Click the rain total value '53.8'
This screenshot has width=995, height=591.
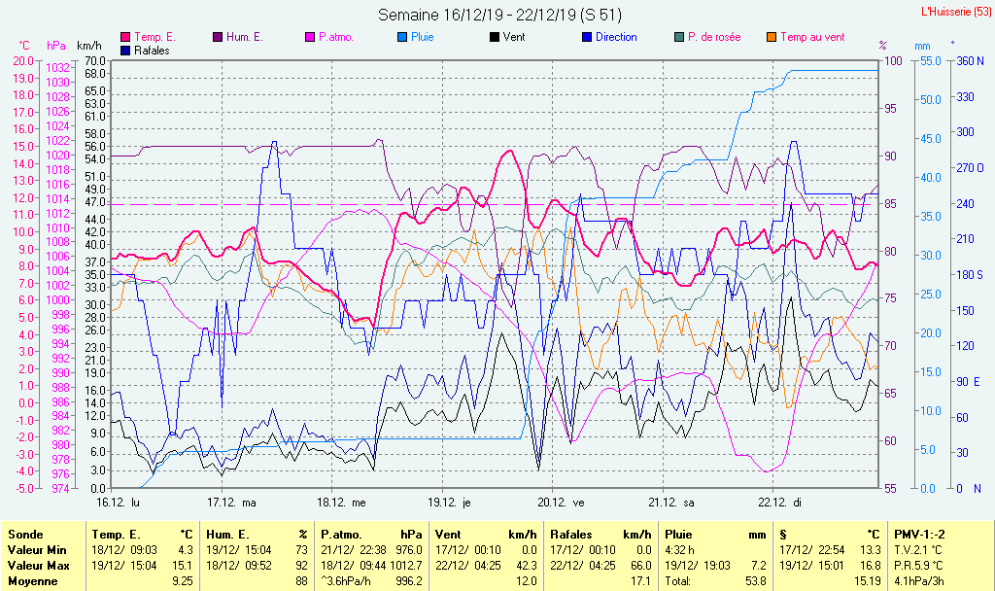(756, 581)
